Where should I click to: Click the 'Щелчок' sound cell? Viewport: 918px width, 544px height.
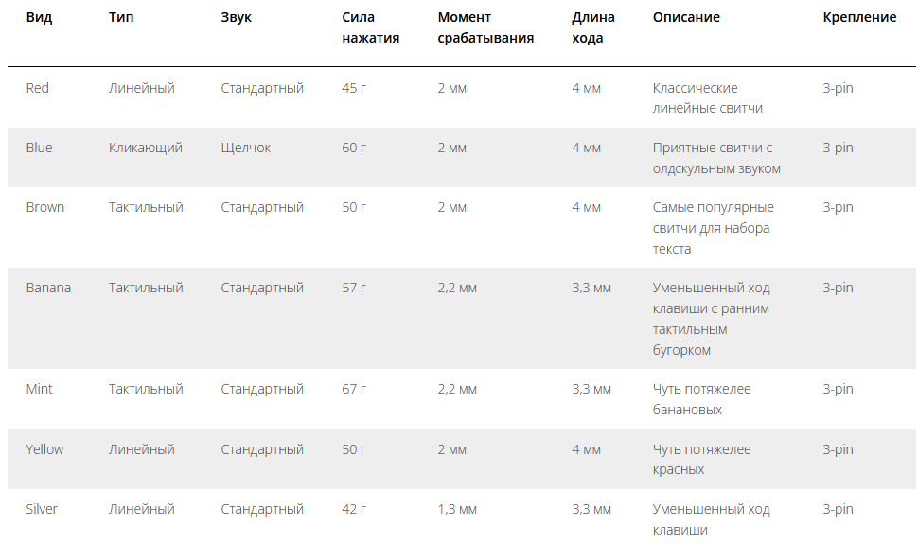[x=246, y=149]
